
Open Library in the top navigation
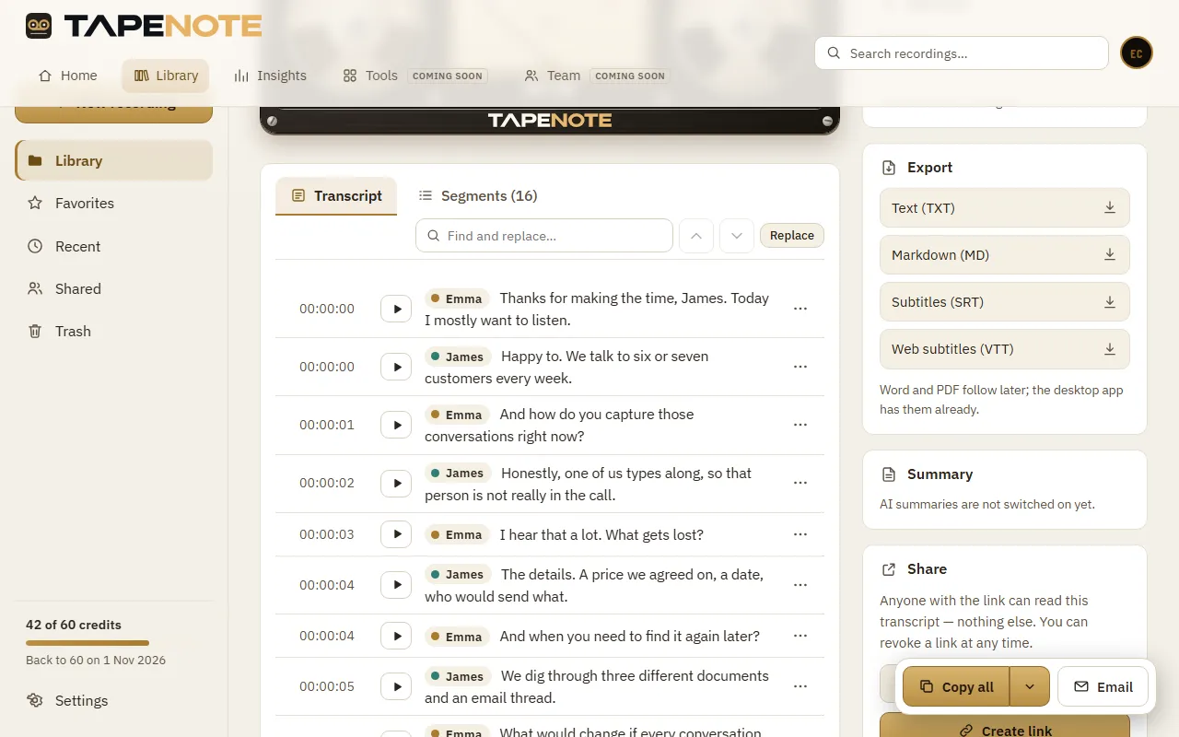(x=166, y=76)
